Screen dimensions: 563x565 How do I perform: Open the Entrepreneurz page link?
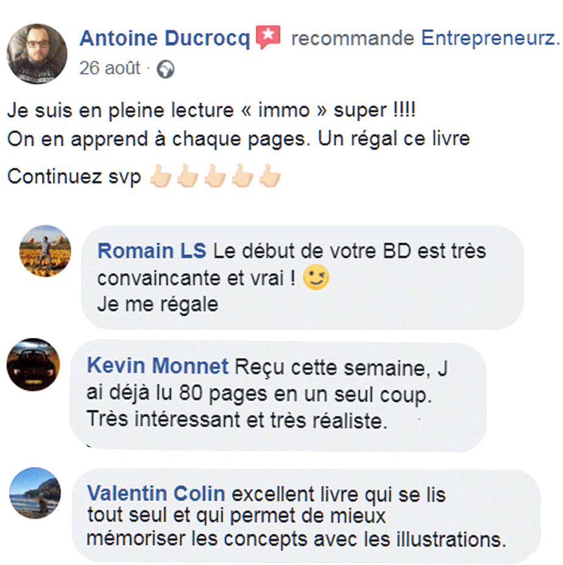click(x=490, y=38)
